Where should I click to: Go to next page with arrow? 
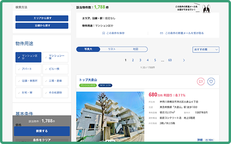pyautogui.click(x=184, y=60)
